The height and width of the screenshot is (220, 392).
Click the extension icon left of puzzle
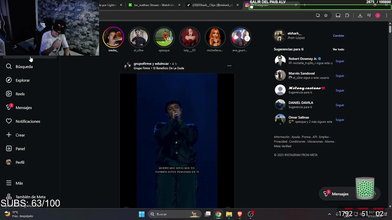pyautogui.click(x=338, y=15)
